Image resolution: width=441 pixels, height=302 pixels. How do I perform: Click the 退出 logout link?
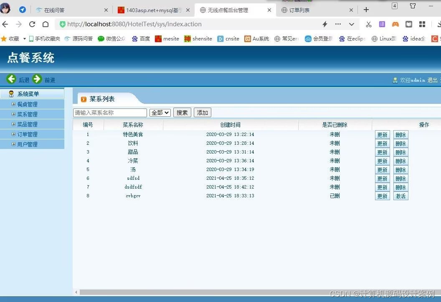[x=432, y=80]
